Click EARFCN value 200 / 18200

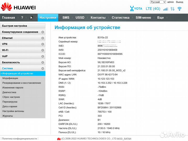pyautogui.click(x=104, y=124)
